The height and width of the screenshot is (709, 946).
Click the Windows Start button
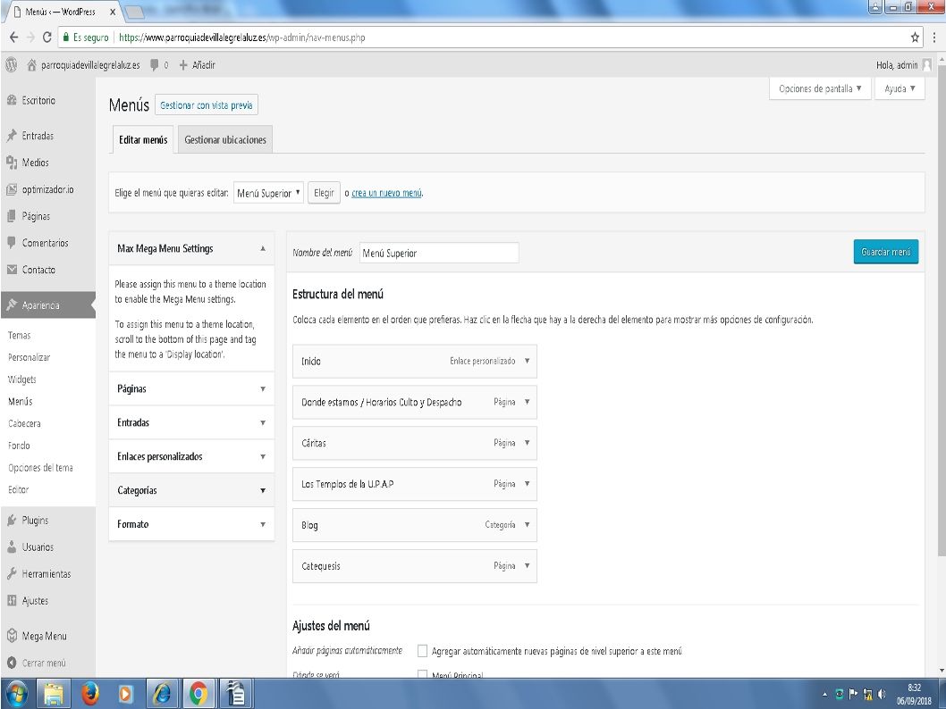(x=16, y=694)
